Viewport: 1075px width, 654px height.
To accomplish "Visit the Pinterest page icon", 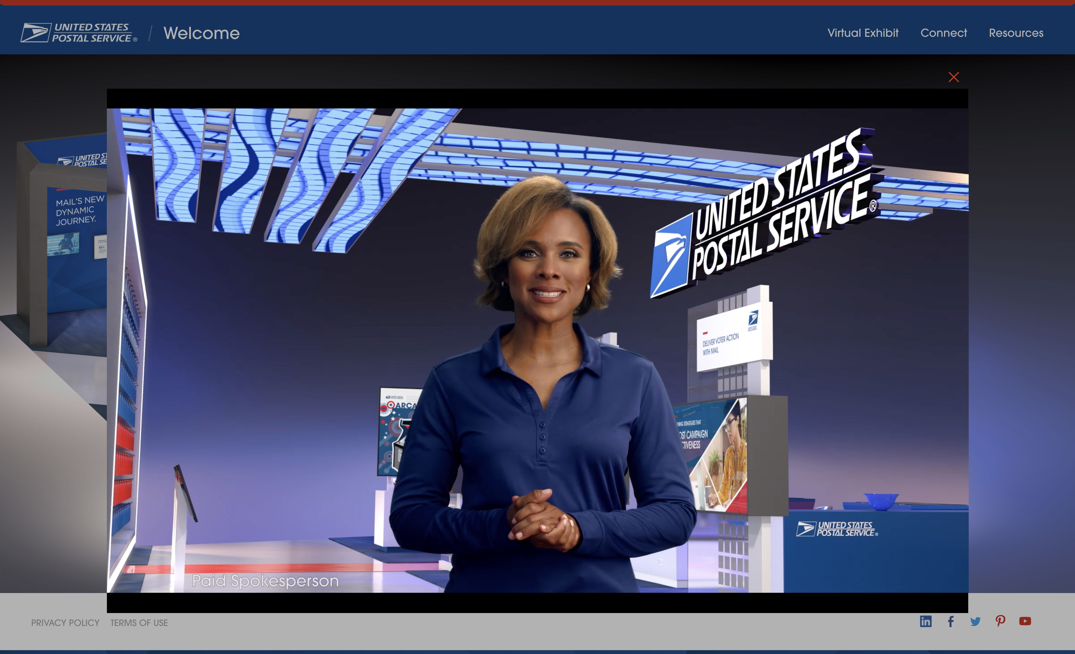I will click(1000, 621).
